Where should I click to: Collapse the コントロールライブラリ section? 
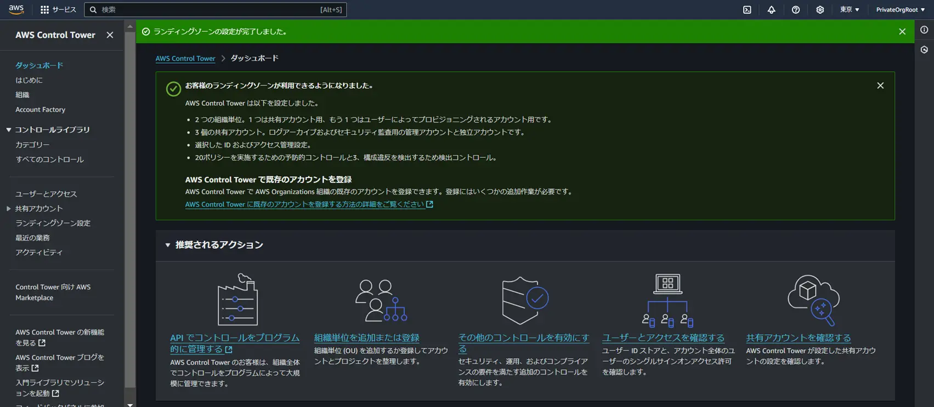[x=9, y=130]
